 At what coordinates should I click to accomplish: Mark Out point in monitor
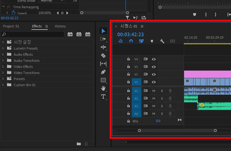coord(215,14)
